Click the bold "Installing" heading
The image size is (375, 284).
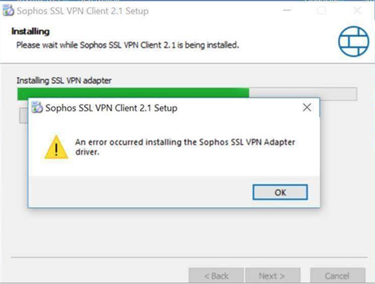tap(30, 31)
